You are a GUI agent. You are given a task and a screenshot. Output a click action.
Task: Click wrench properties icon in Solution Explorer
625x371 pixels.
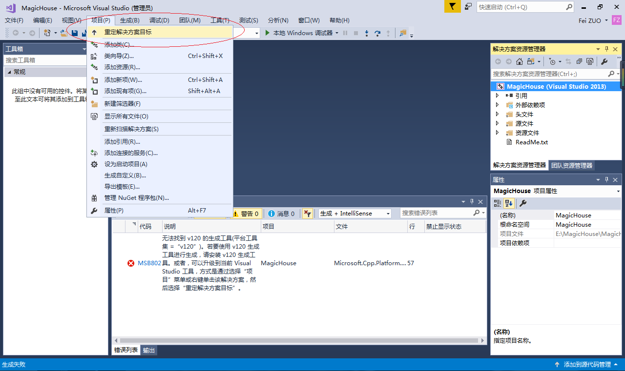click(x=604, y=61)
